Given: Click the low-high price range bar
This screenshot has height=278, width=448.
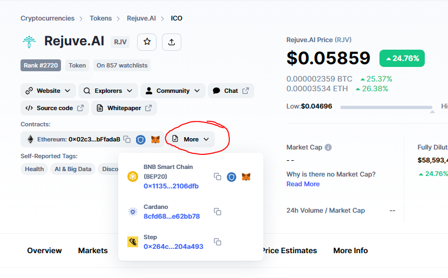Looking at the screenshot, I should point(386,107).
